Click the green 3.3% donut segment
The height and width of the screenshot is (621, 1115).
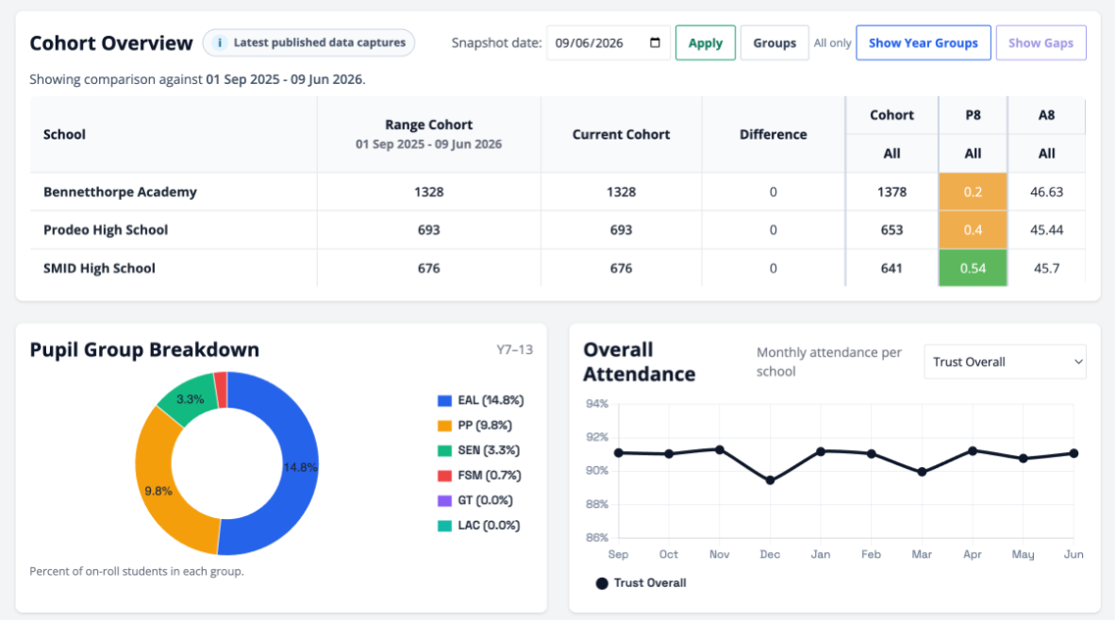(x=189, y=400)
